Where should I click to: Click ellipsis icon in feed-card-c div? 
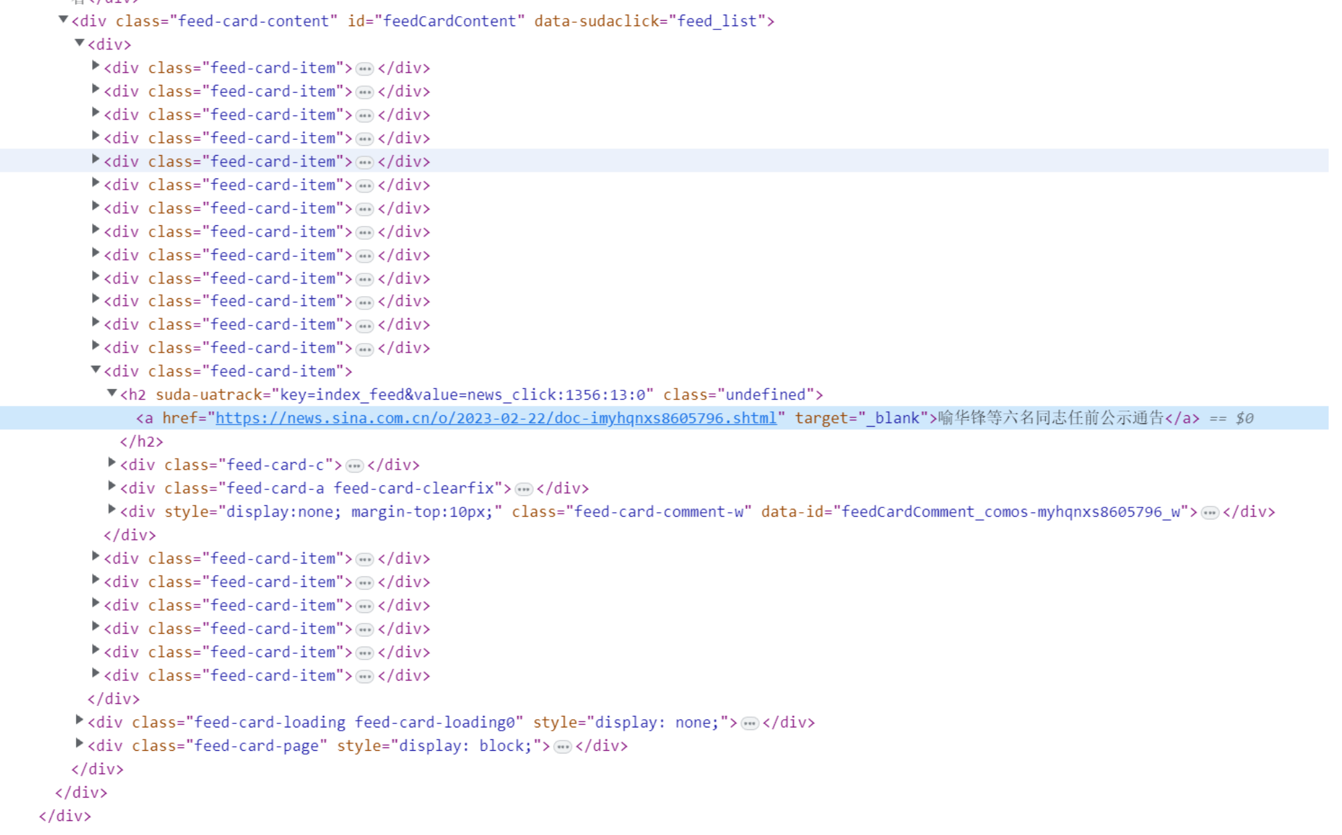pyautogui.click(x=354, y=466)
